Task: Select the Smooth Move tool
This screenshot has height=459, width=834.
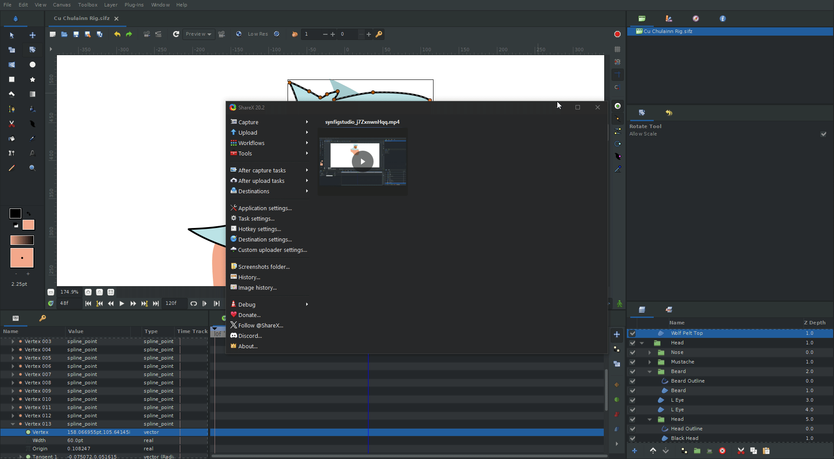Action: [33, 35]
